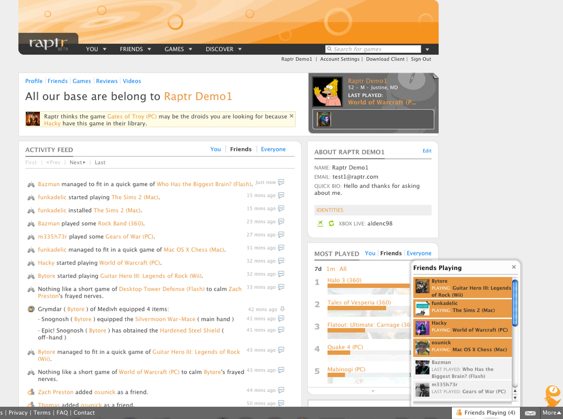Open the Reviews tab
Viewport: 563px width, 419px height.
pyautogui.click(x=106, y=81)
